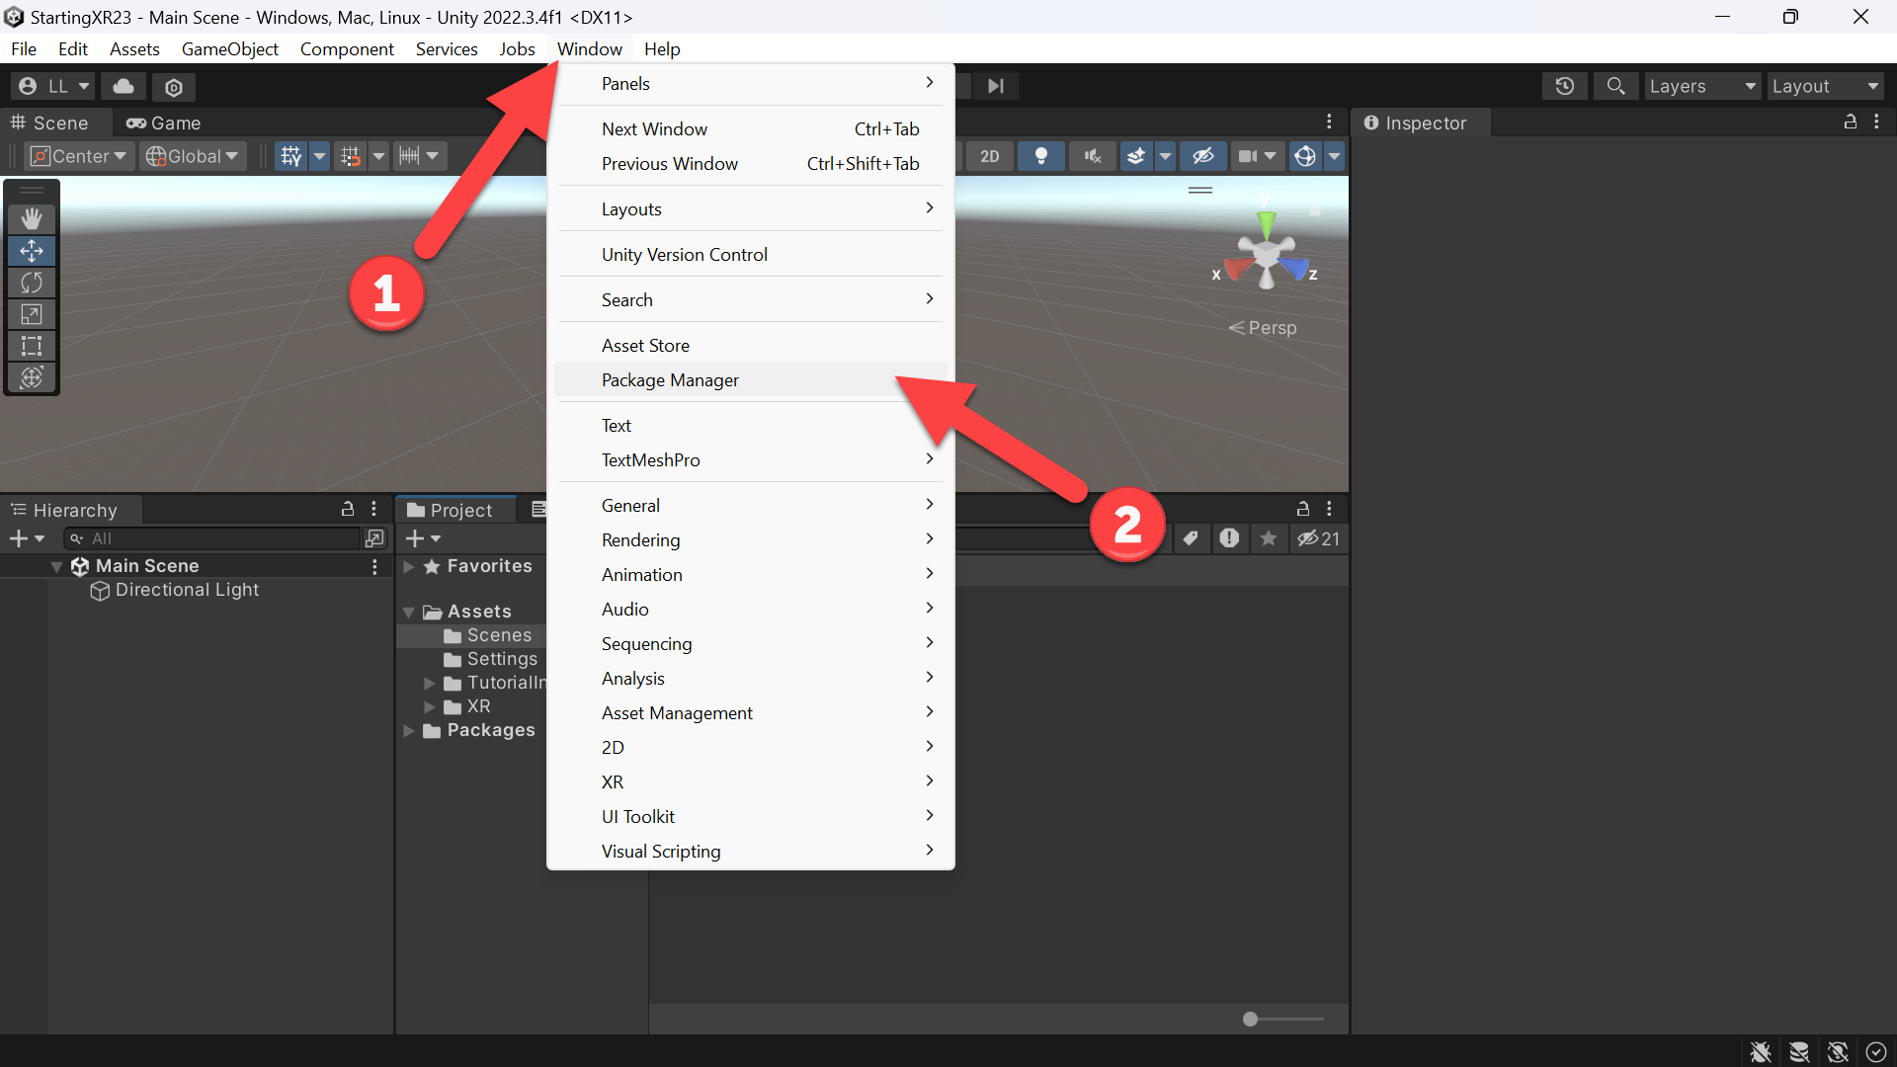Image resolution: width=1897 pixels, height=1067 pixels.
Task: Open Unity Cloud icon in toolbar
Action: pyautogui.click(x=124, y=87)
